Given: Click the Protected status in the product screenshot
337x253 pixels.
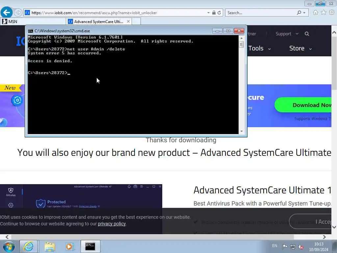Looking at the screenshot, I should (x=56, y=202).
